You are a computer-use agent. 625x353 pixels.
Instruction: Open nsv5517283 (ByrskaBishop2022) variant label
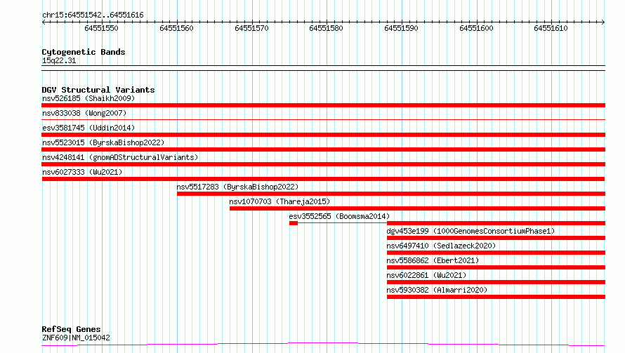pyautogui.click(x=237, y=187)
